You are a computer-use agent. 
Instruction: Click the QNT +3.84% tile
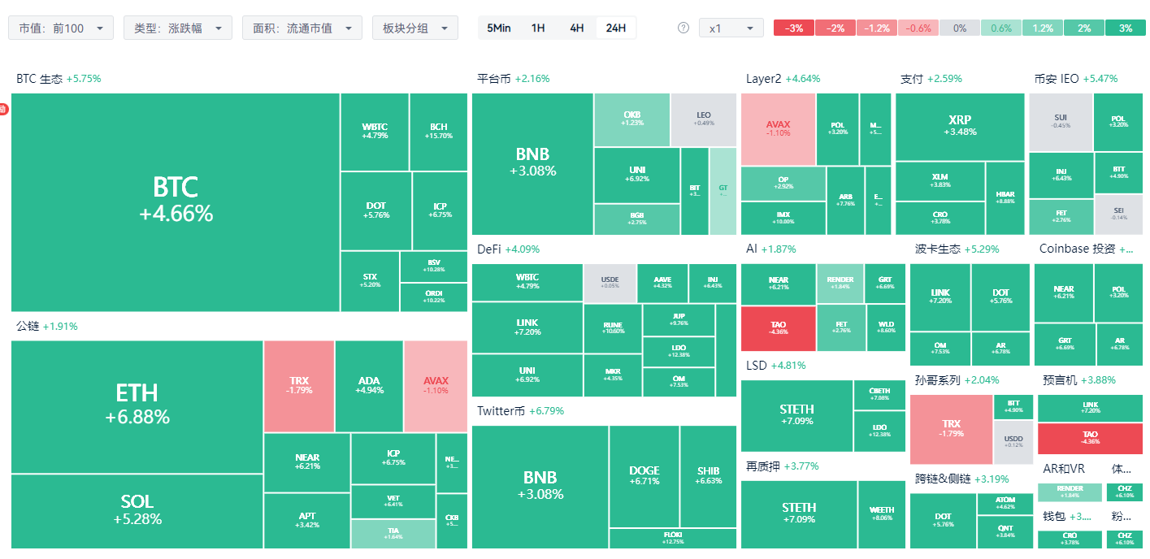coord(1005,532)
